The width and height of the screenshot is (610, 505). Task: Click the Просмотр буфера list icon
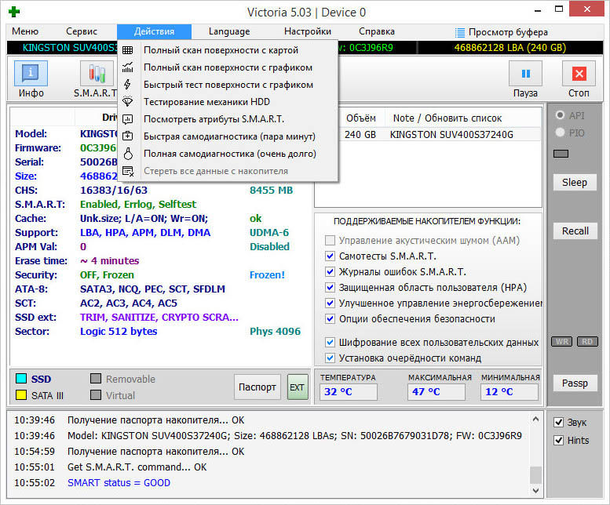click(460, 32)
